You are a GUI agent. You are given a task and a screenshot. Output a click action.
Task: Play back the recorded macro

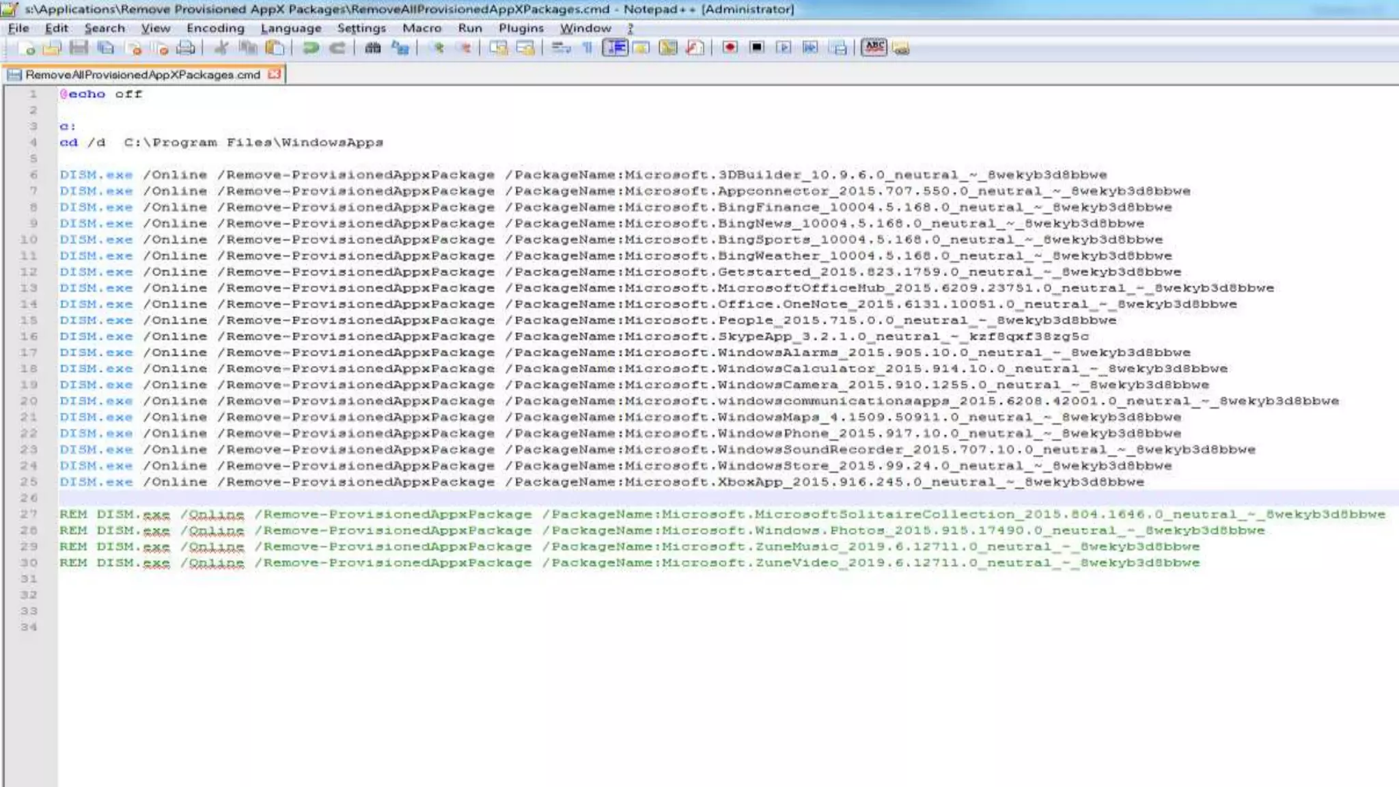[x=784, y=48]
